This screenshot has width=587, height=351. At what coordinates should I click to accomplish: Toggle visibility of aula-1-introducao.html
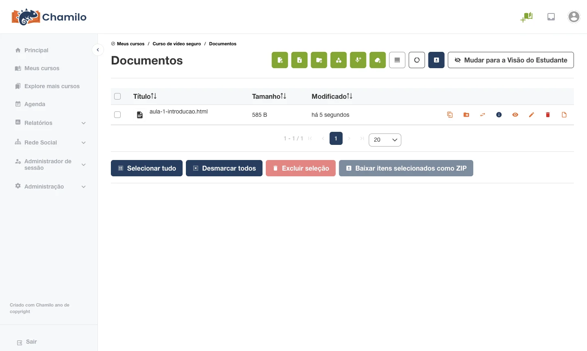515,115
